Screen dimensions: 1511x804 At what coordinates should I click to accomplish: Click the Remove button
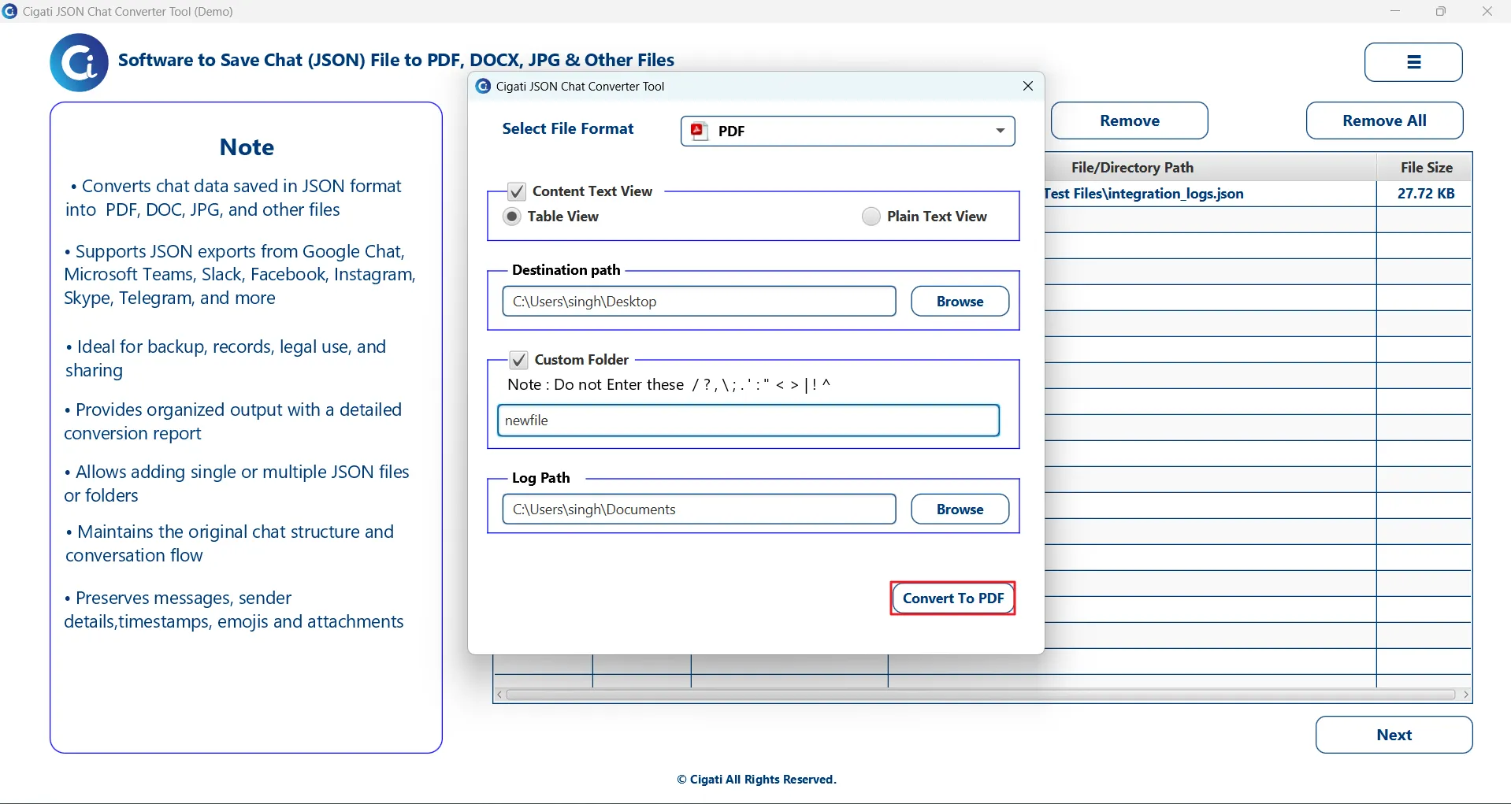click(1129, 120)
